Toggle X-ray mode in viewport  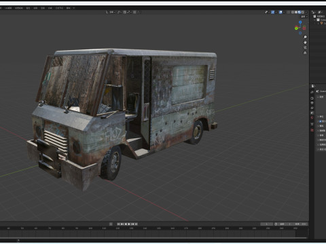tap(288, 12)
